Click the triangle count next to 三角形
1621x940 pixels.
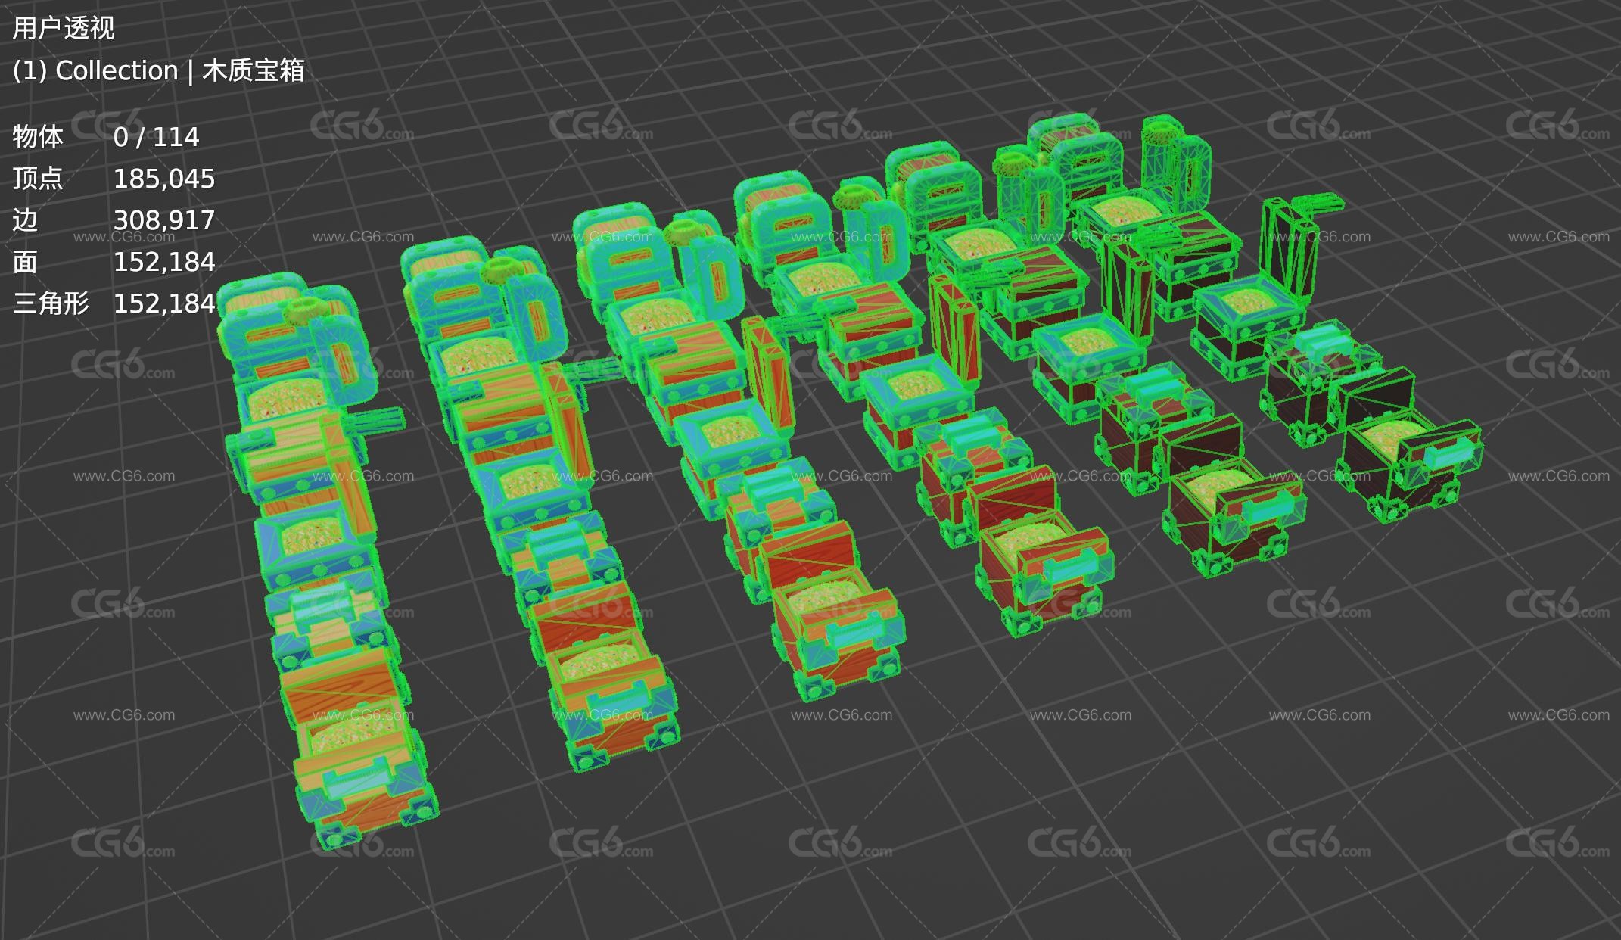click(164, 303)
